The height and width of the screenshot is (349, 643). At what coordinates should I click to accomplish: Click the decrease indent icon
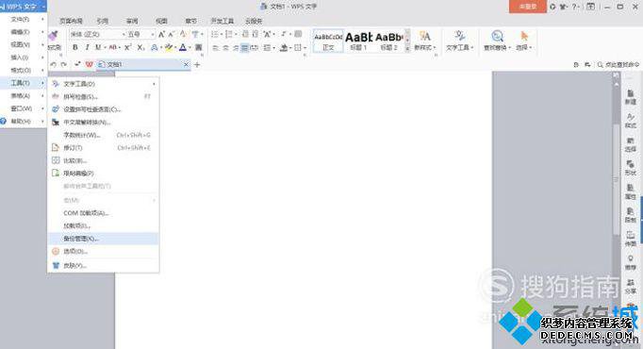[245, 35]
